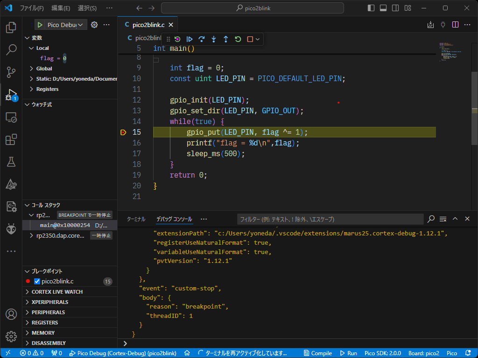Open the PlatformIO alien-head view

click(x=11, y=229)
